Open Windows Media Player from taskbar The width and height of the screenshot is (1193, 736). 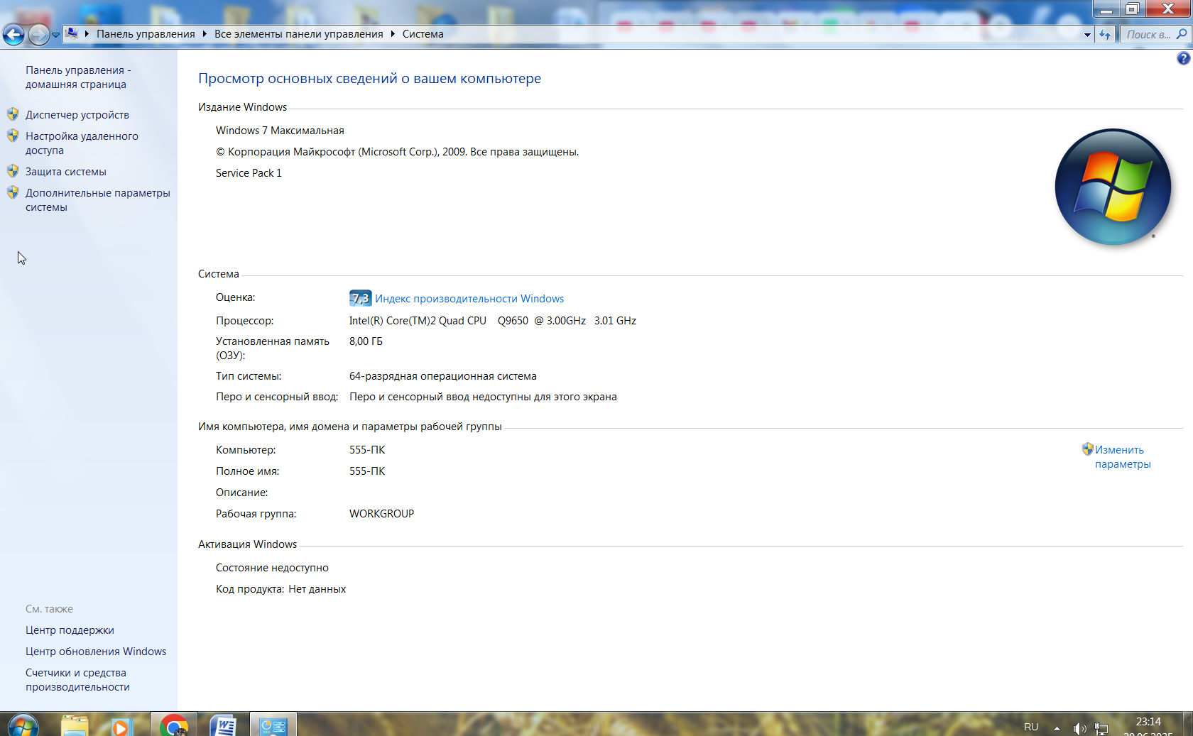(x=121, y=725)
